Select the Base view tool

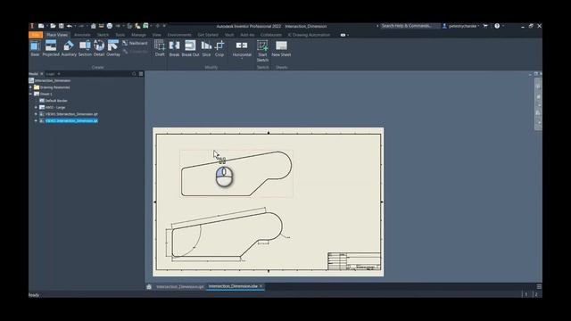pyautogui.click(x=35, y=48)
